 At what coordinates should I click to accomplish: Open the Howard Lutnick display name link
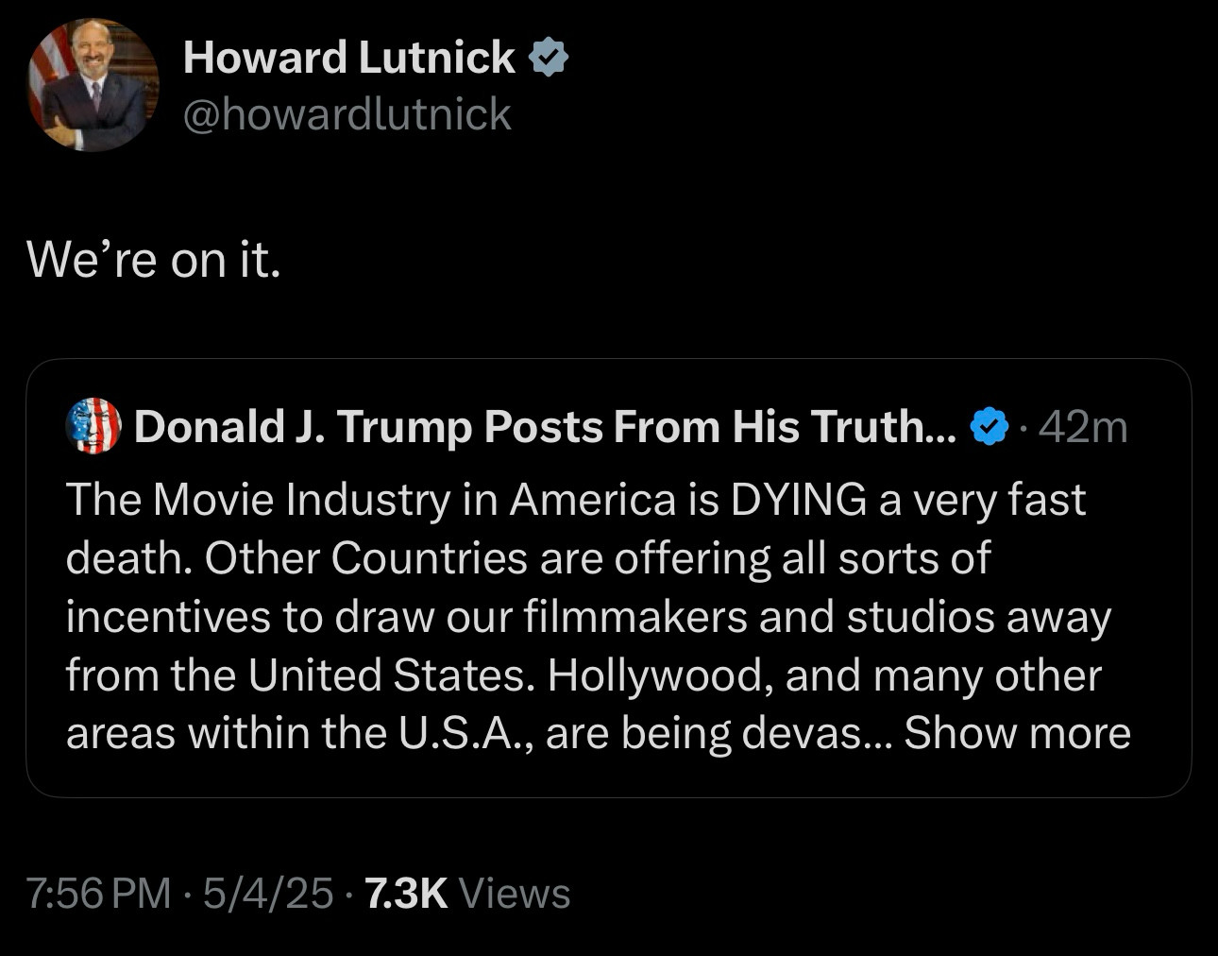tap(349, 58)
